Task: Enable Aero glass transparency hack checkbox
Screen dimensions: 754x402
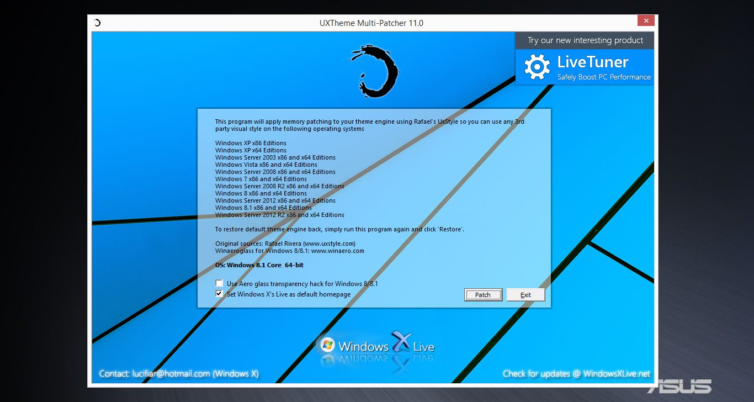Action: click(219, 283)
